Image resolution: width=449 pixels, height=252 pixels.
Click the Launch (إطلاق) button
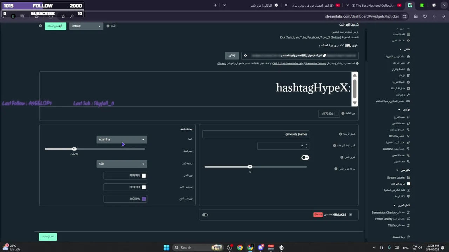(x=232, y=56)
